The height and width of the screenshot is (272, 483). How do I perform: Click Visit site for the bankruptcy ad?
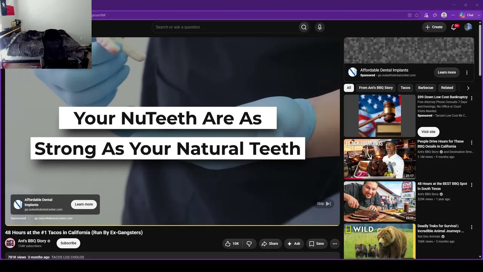click(428, 132)
